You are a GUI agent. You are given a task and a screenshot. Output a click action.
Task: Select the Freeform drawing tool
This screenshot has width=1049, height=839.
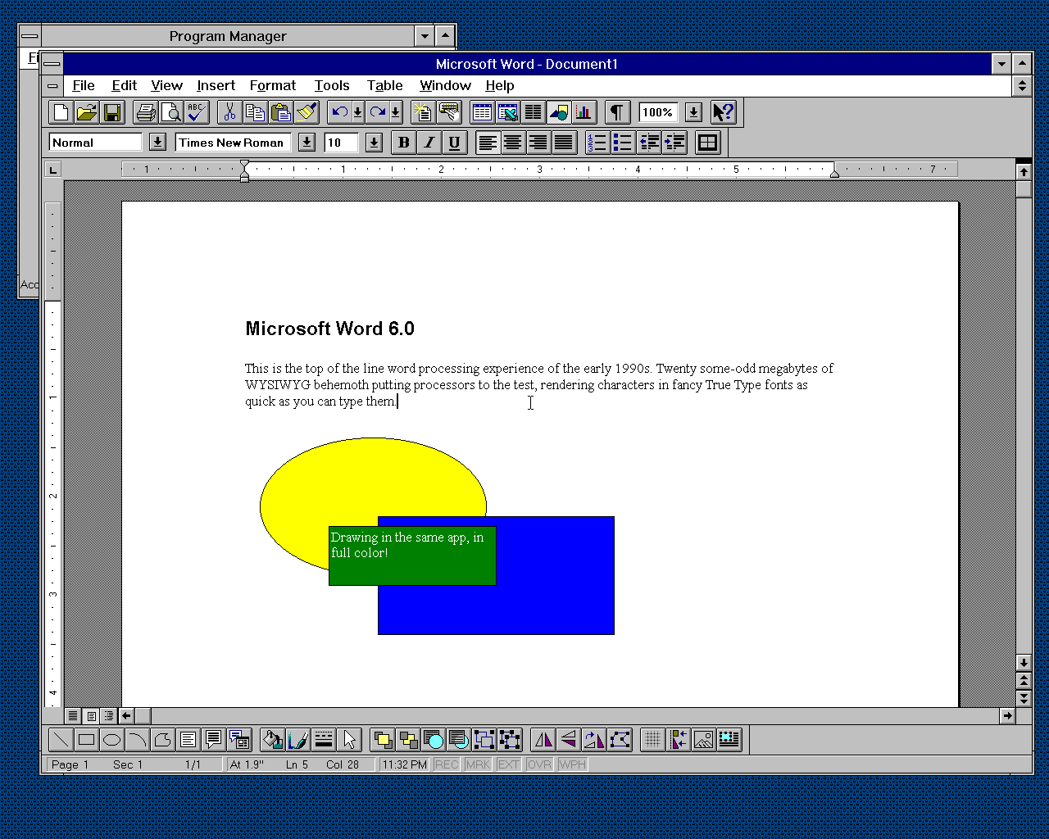pyautogui.click(x=162, y=740)
